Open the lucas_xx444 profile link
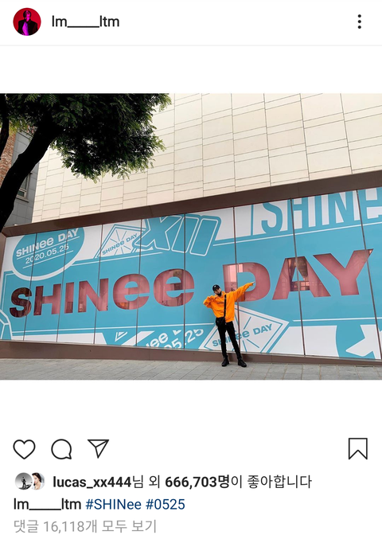The height and width of the screenshot is (535, 382). 92,482
